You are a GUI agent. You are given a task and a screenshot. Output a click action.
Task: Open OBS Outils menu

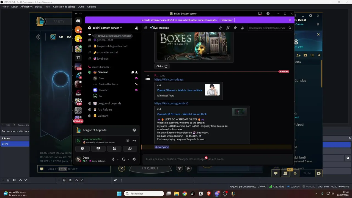pos(81,7)
